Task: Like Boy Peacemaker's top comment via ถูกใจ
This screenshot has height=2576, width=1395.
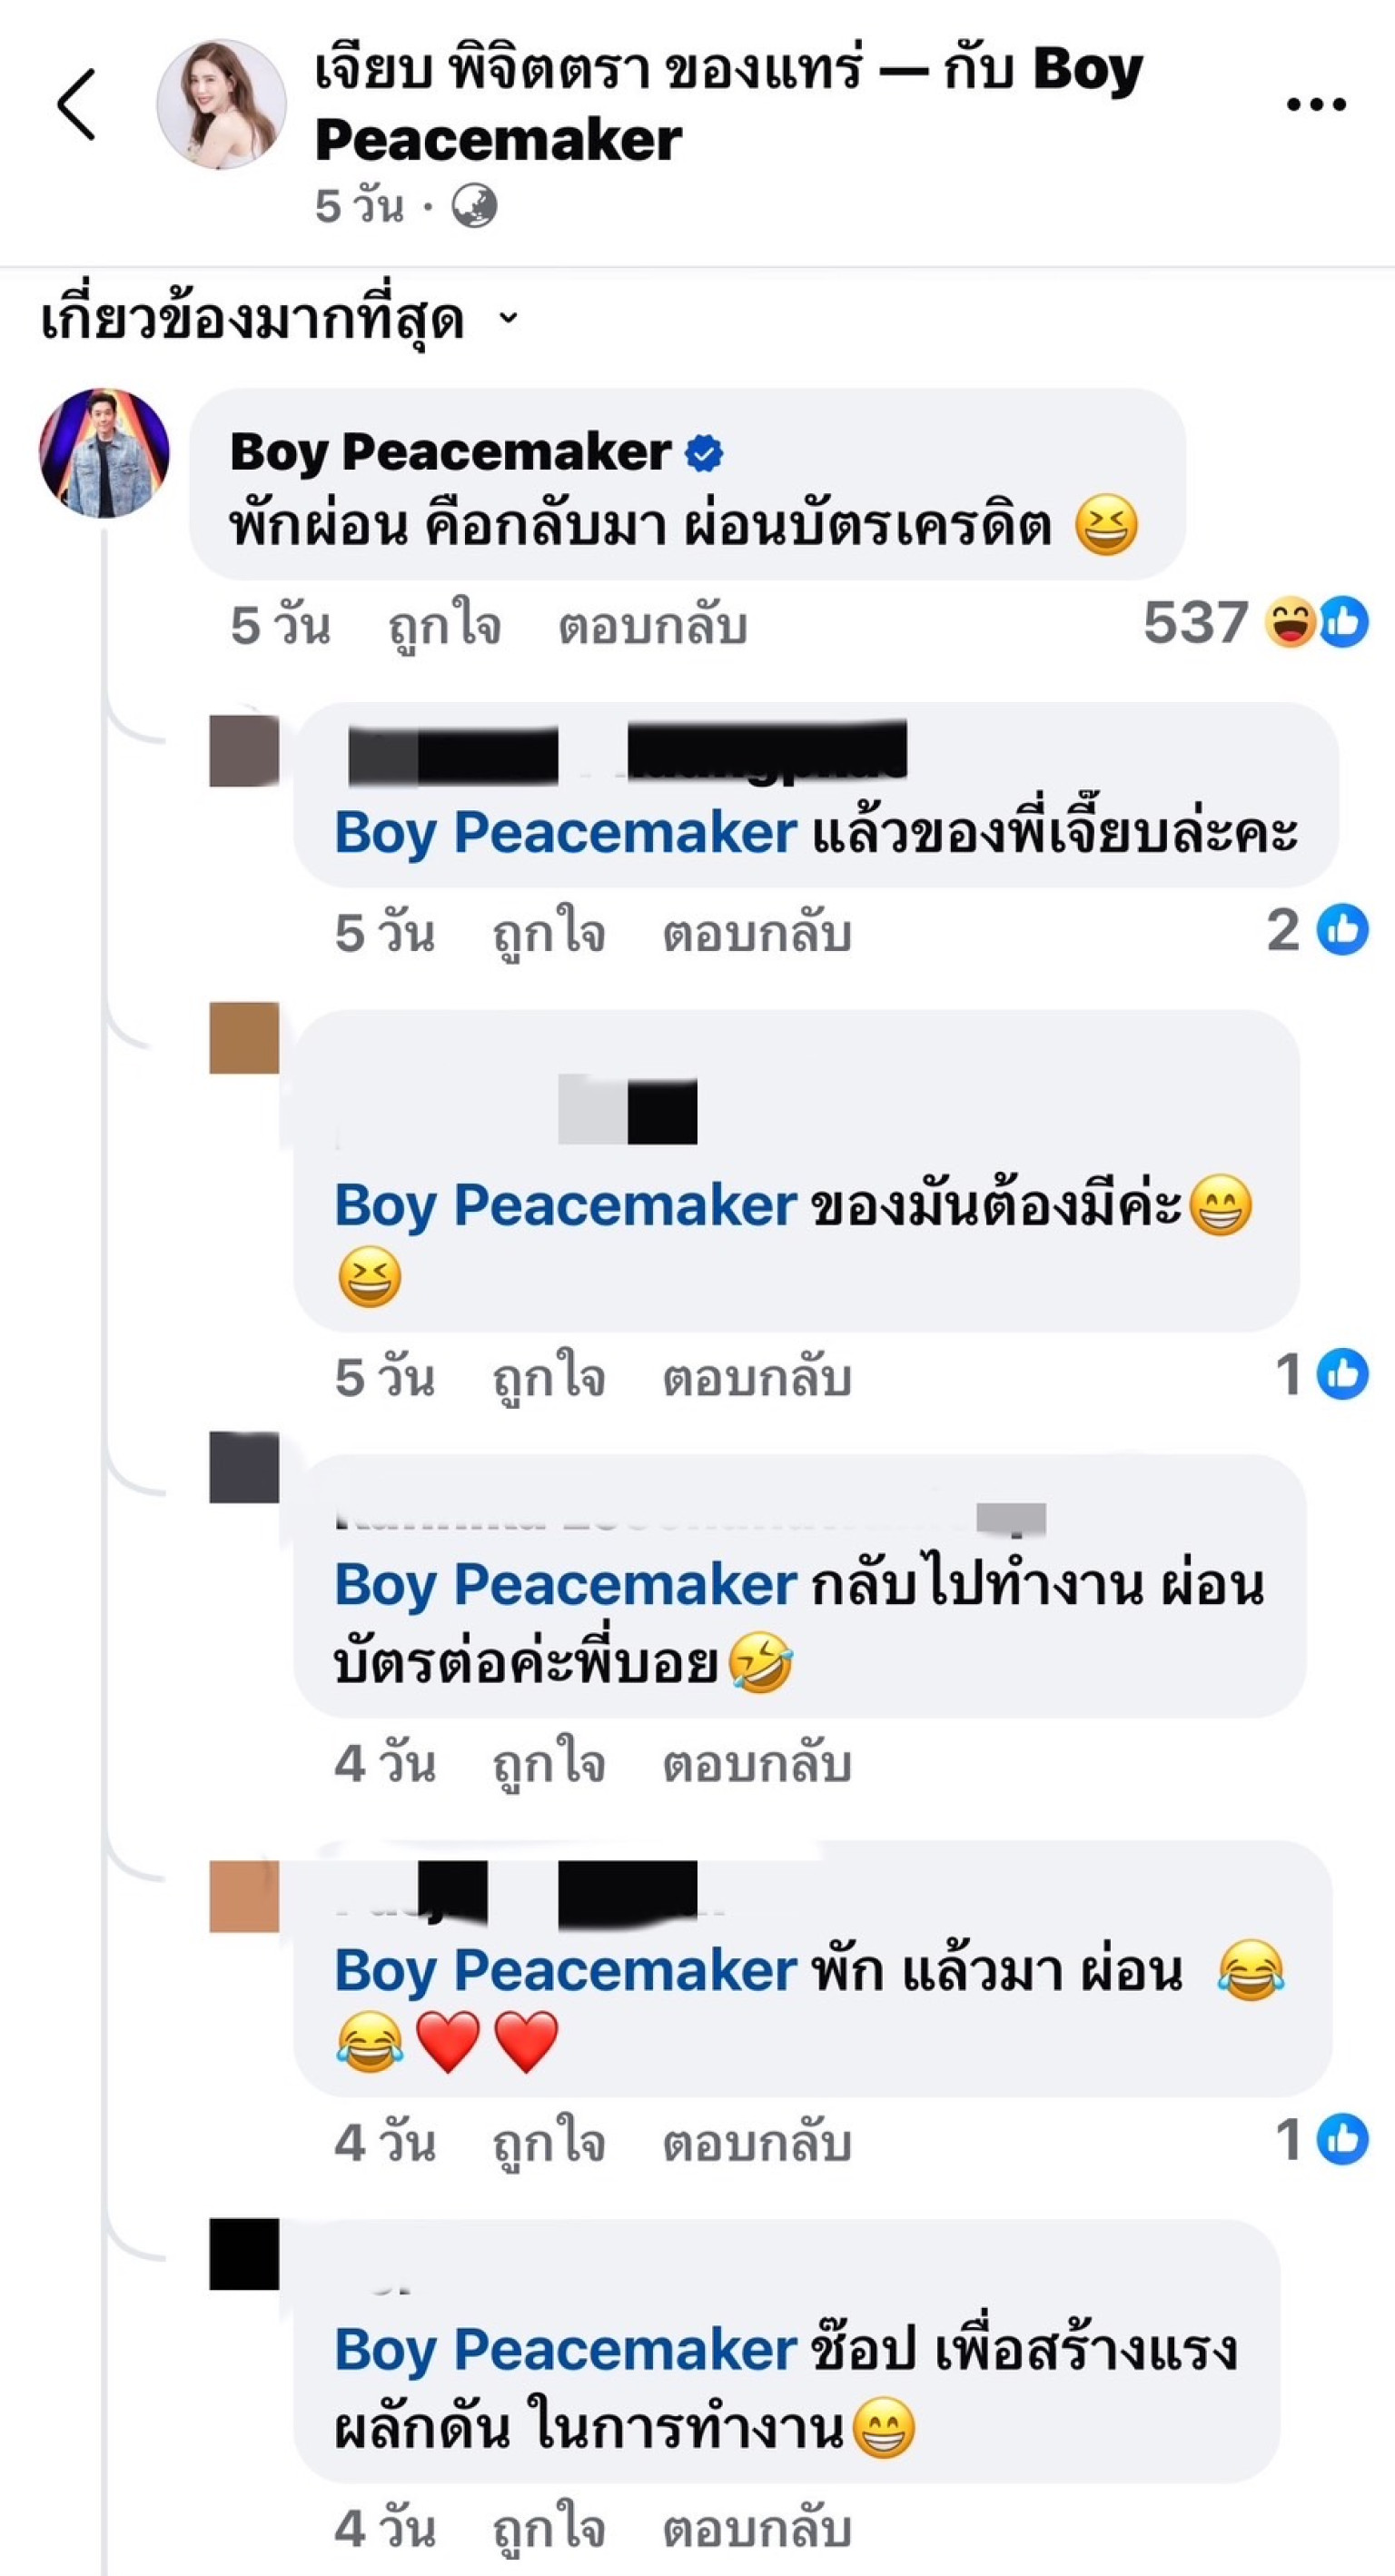Action: pos(445,626)
